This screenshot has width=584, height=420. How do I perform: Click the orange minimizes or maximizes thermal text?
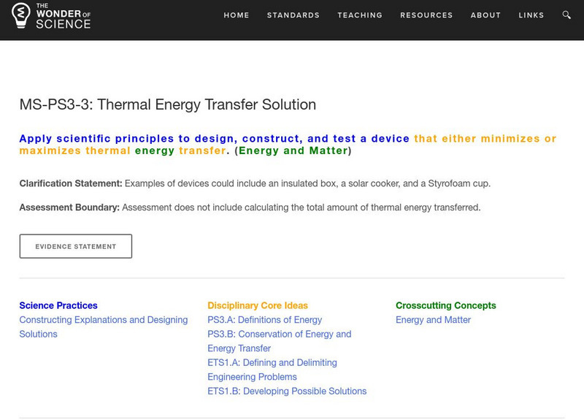(485, 139)
